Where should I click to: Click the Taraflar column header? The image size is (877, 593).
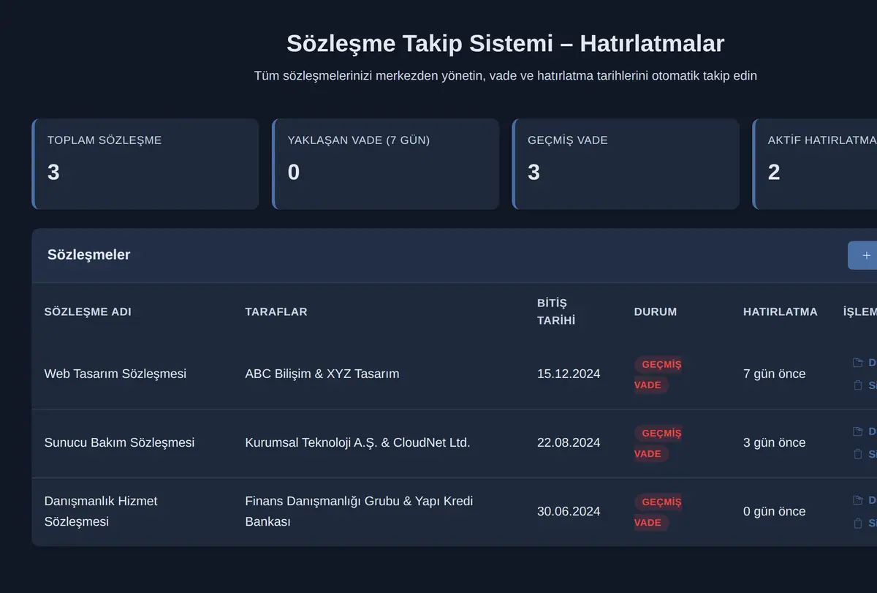tap(276, 311)
